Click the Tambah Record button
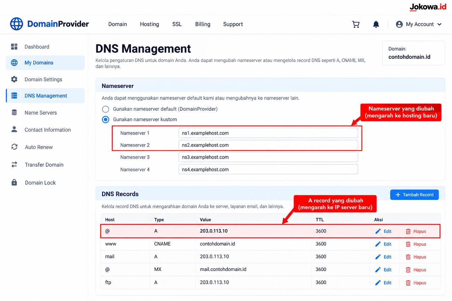Screen dimensions: 452x301 415,195
